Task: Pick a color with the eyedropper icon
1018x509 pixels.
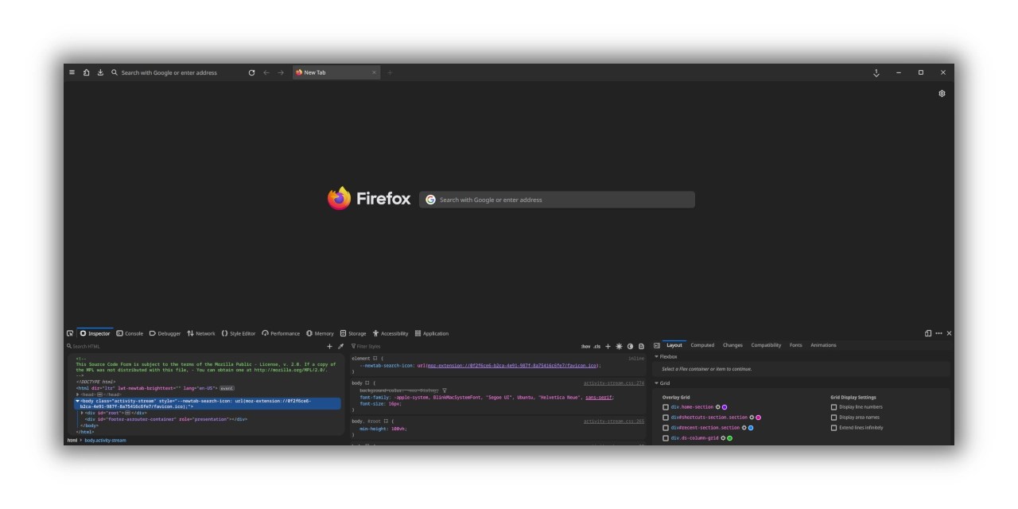Action: click(x=340, y=346)
